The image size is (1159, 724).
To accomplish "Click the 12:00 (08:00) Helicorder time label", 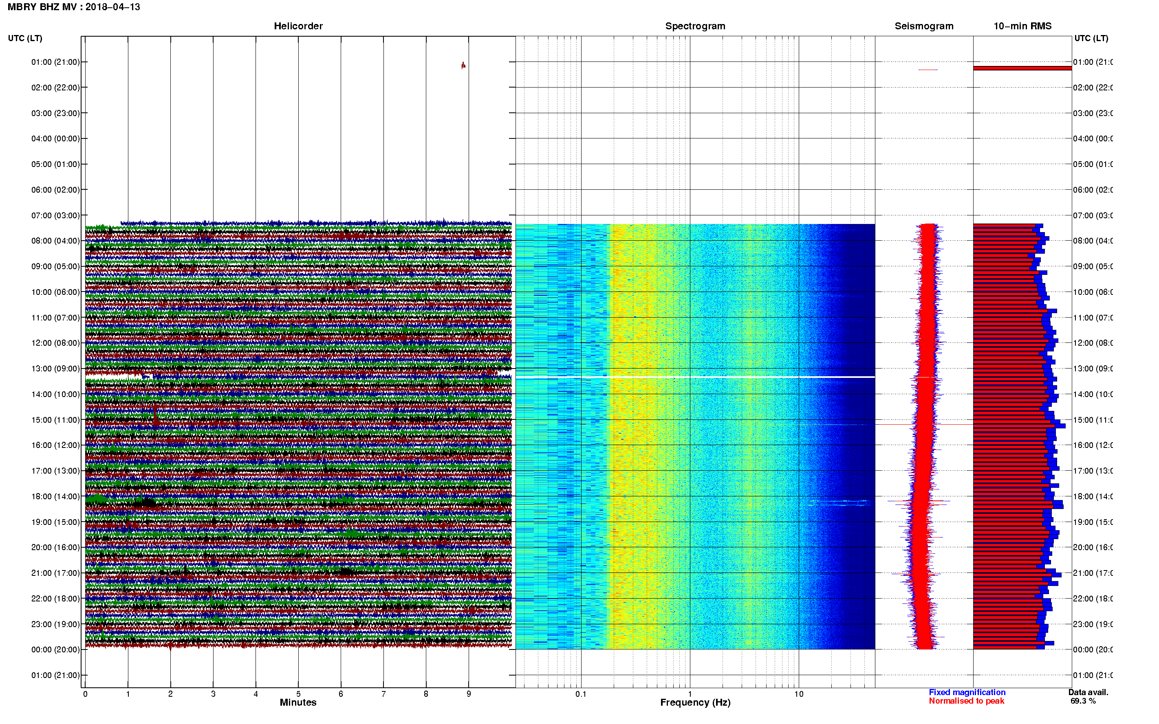I will point(55,343).
